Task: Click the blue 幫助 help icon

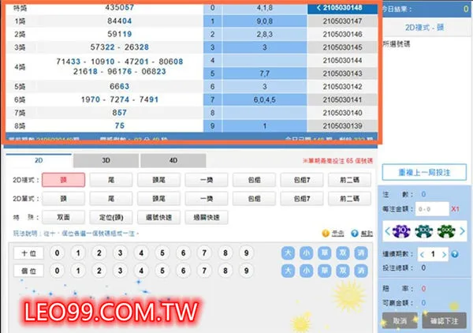Action: pos(355,234)
